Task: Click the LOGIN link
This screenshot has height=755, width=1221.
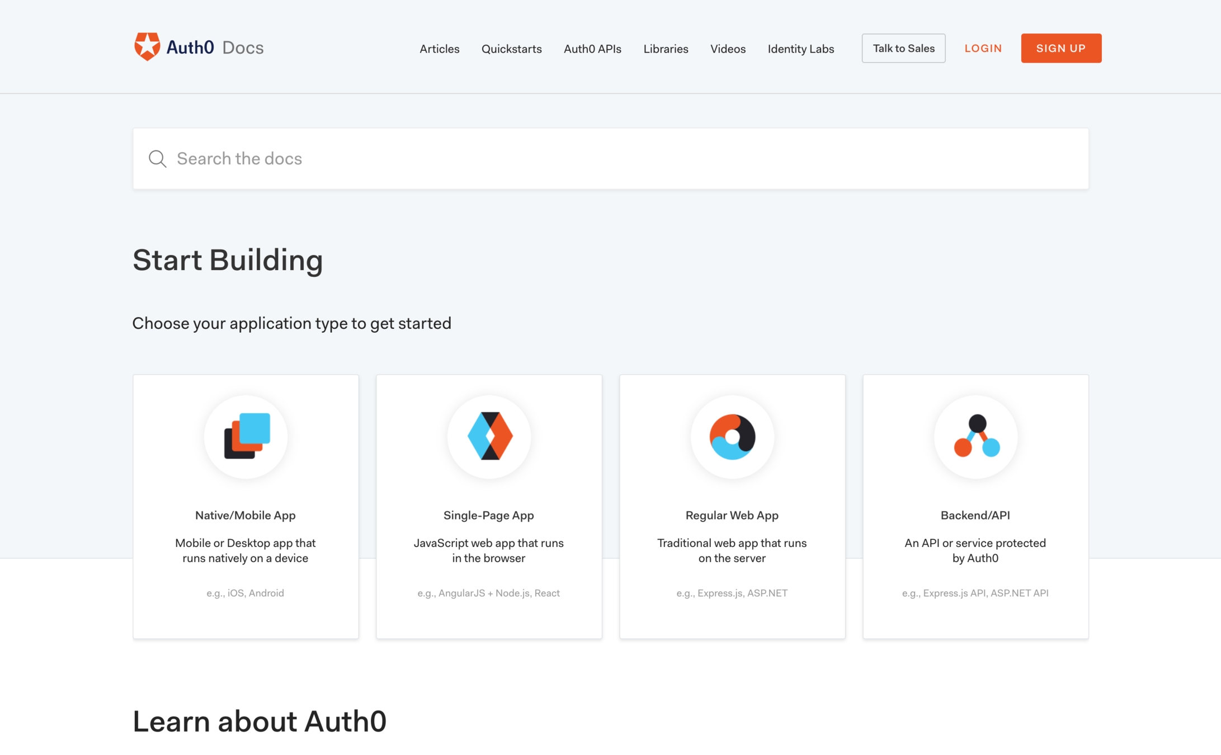Action: click(983, 48)
